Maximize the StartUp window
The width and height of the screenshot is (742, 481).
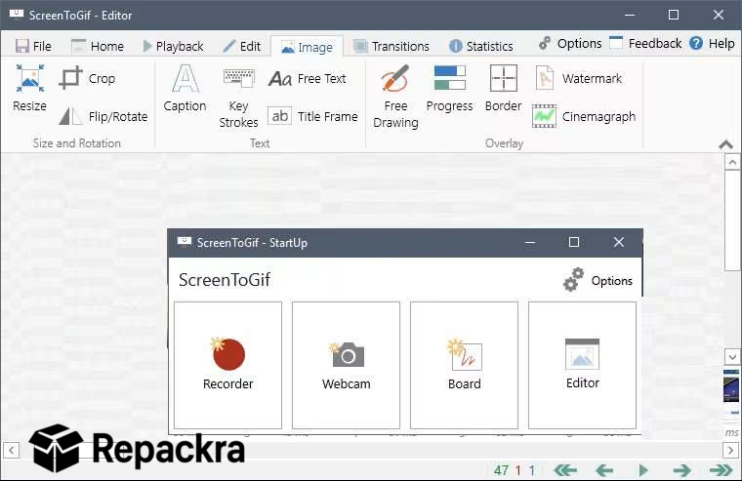coord(574,243)
